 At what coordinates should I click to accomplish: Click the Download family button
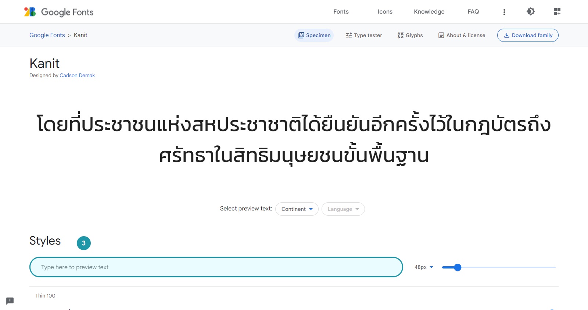[x=528, y=35]
